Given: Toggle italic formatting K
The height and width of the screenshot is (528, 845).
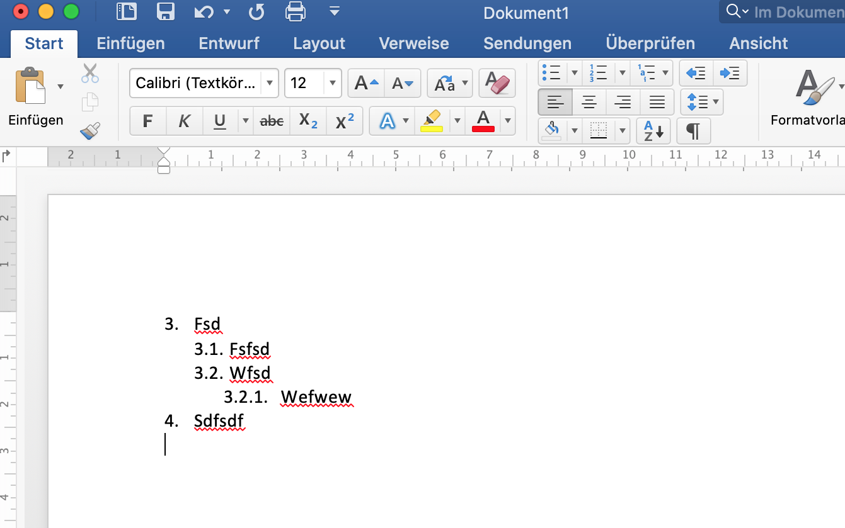Looking at the screenshot, I should point(185,121).
